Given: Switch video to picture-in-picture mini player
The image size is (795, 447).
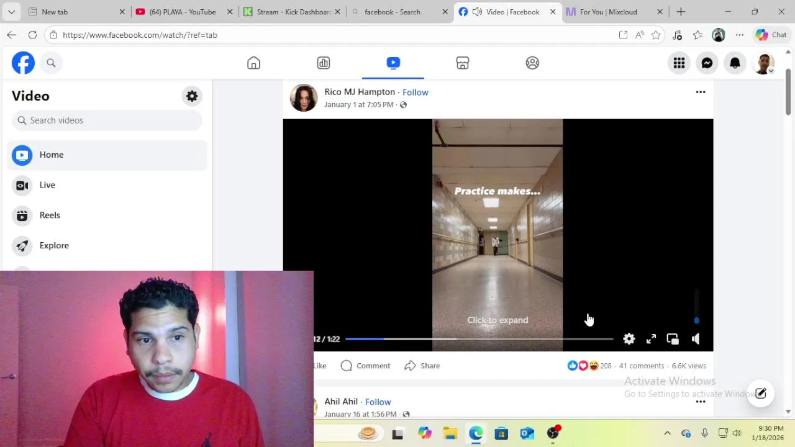Looking at the screenshot, I should coord(673,339).
